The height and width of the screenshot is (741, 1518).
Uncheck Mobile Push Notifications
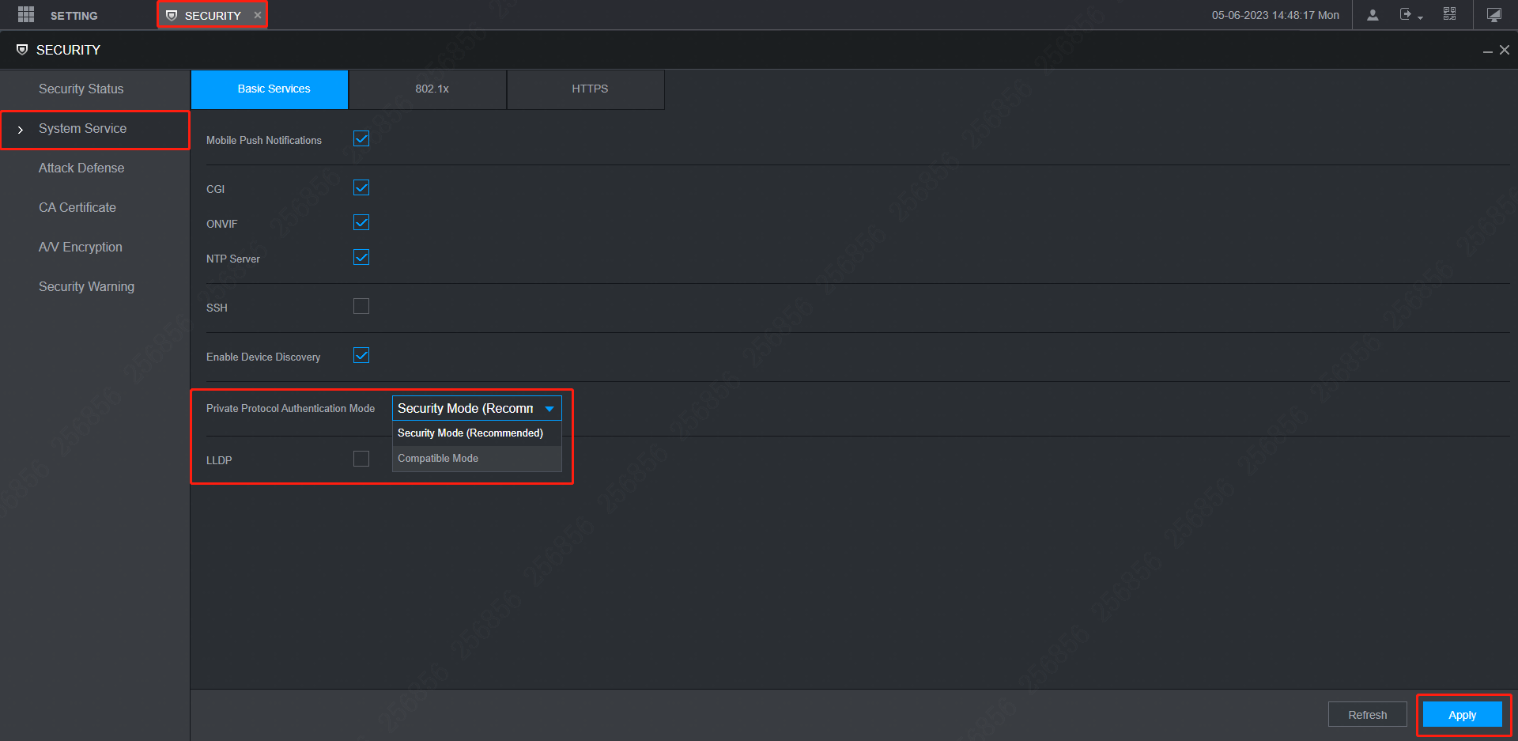pos(361,138)
